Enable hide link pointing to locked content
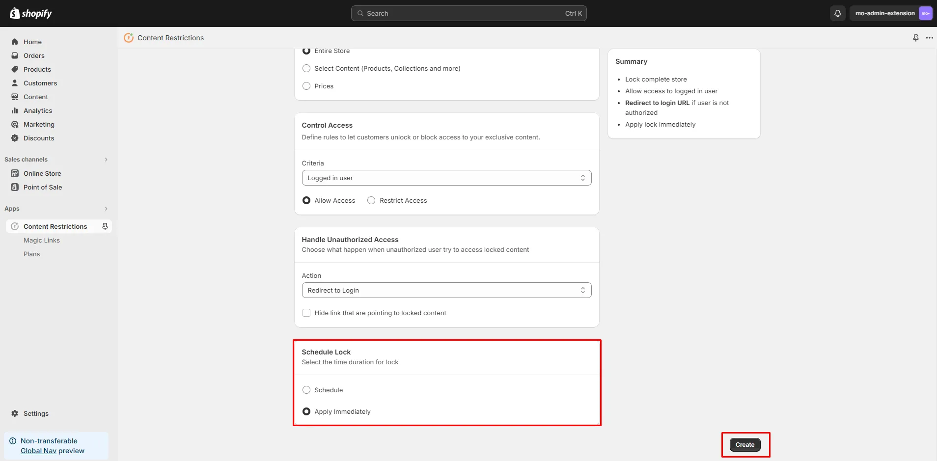 [x=306, y=313]
